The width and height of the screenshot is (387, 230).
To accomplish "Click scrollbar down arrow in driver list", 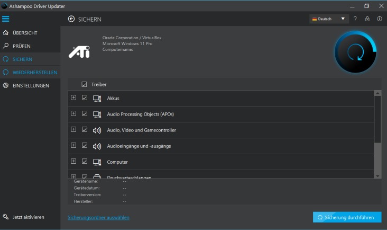I will [x=377, y=176].
